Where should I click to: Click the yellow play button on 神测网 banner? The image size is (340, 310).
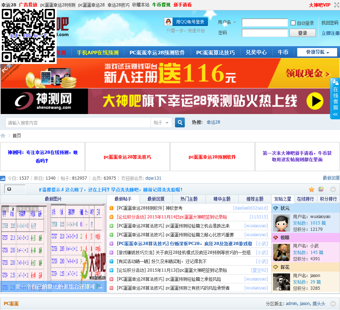point(314,101)
